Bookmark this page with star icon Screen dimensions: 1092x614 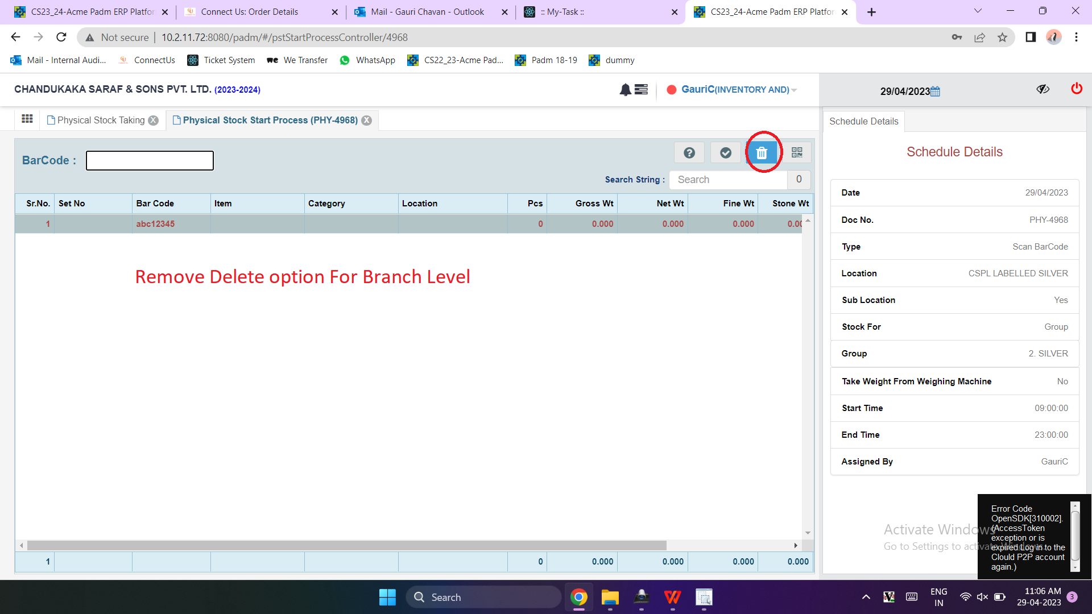(1002, 38)
